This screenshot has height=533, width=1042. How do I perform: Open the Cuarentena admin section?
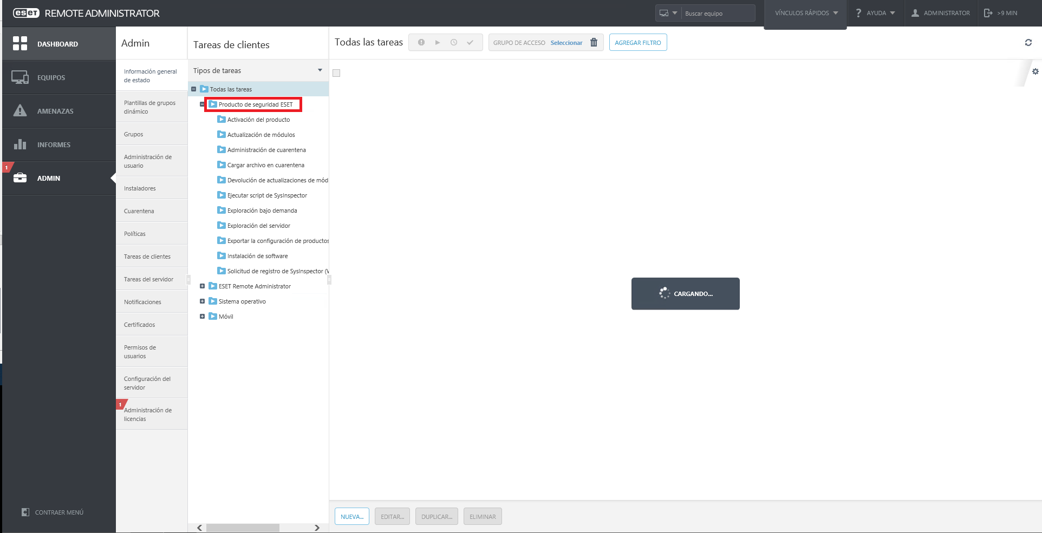(152, 211)
